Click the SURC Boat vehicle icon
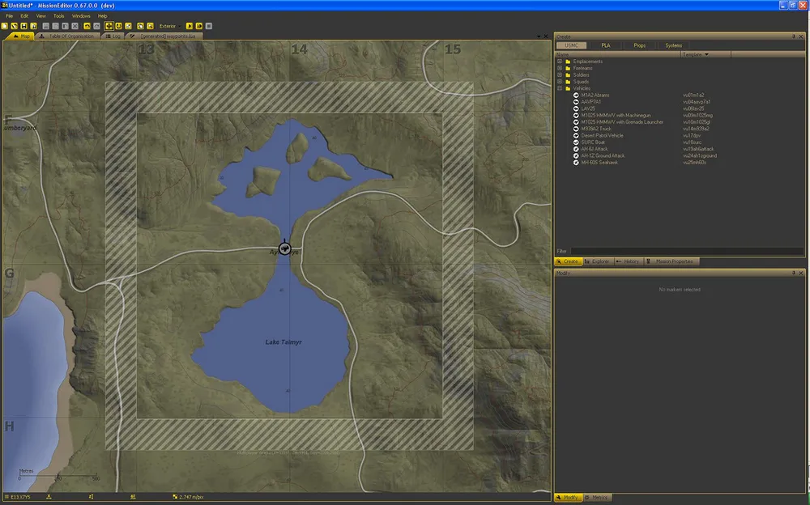Screen dimensions: 810x505 576,142
